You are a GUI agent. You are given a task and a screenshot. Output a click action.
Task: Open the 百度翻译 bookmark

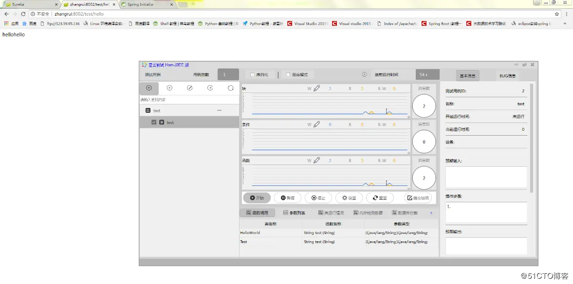(138, 23)
